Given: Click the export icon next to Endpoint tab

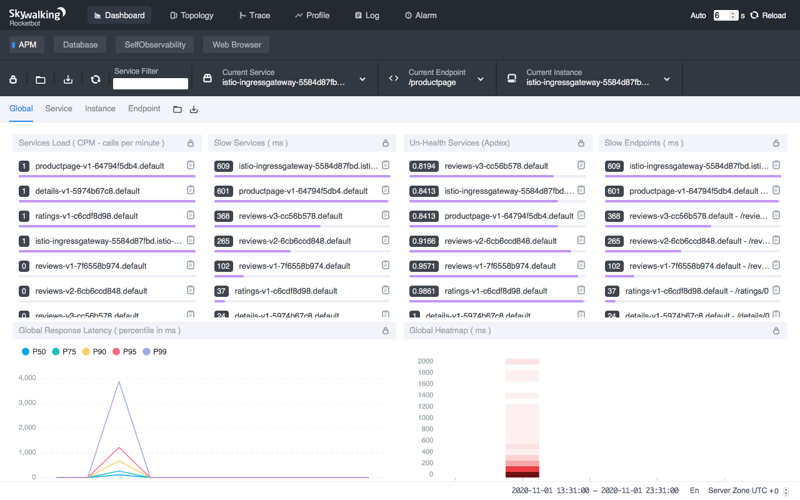Looking at the screenshot, I should click(194, 109).
